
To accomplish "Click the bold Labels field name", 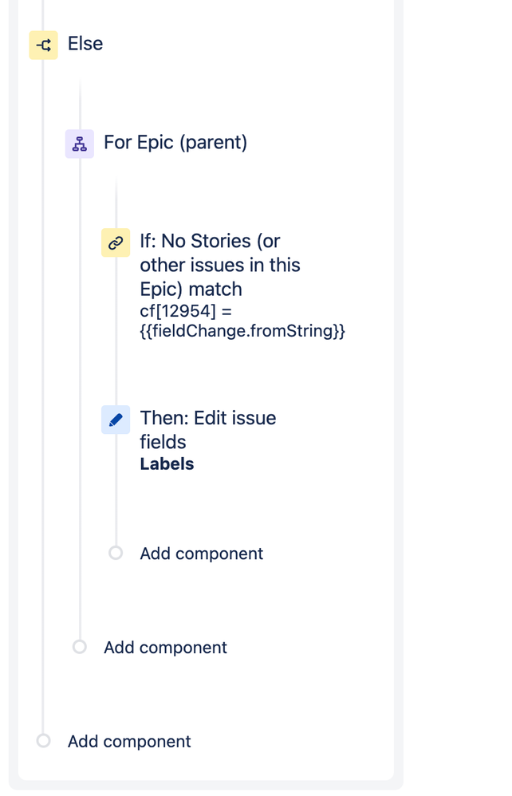I will 166,463.
